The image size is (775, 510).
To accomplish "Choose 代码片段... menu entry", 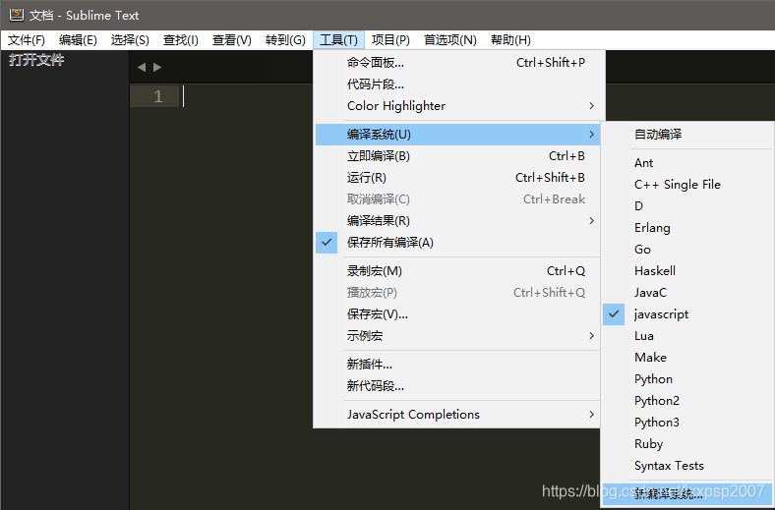I will pyautogui.click(x=457, y=85).
